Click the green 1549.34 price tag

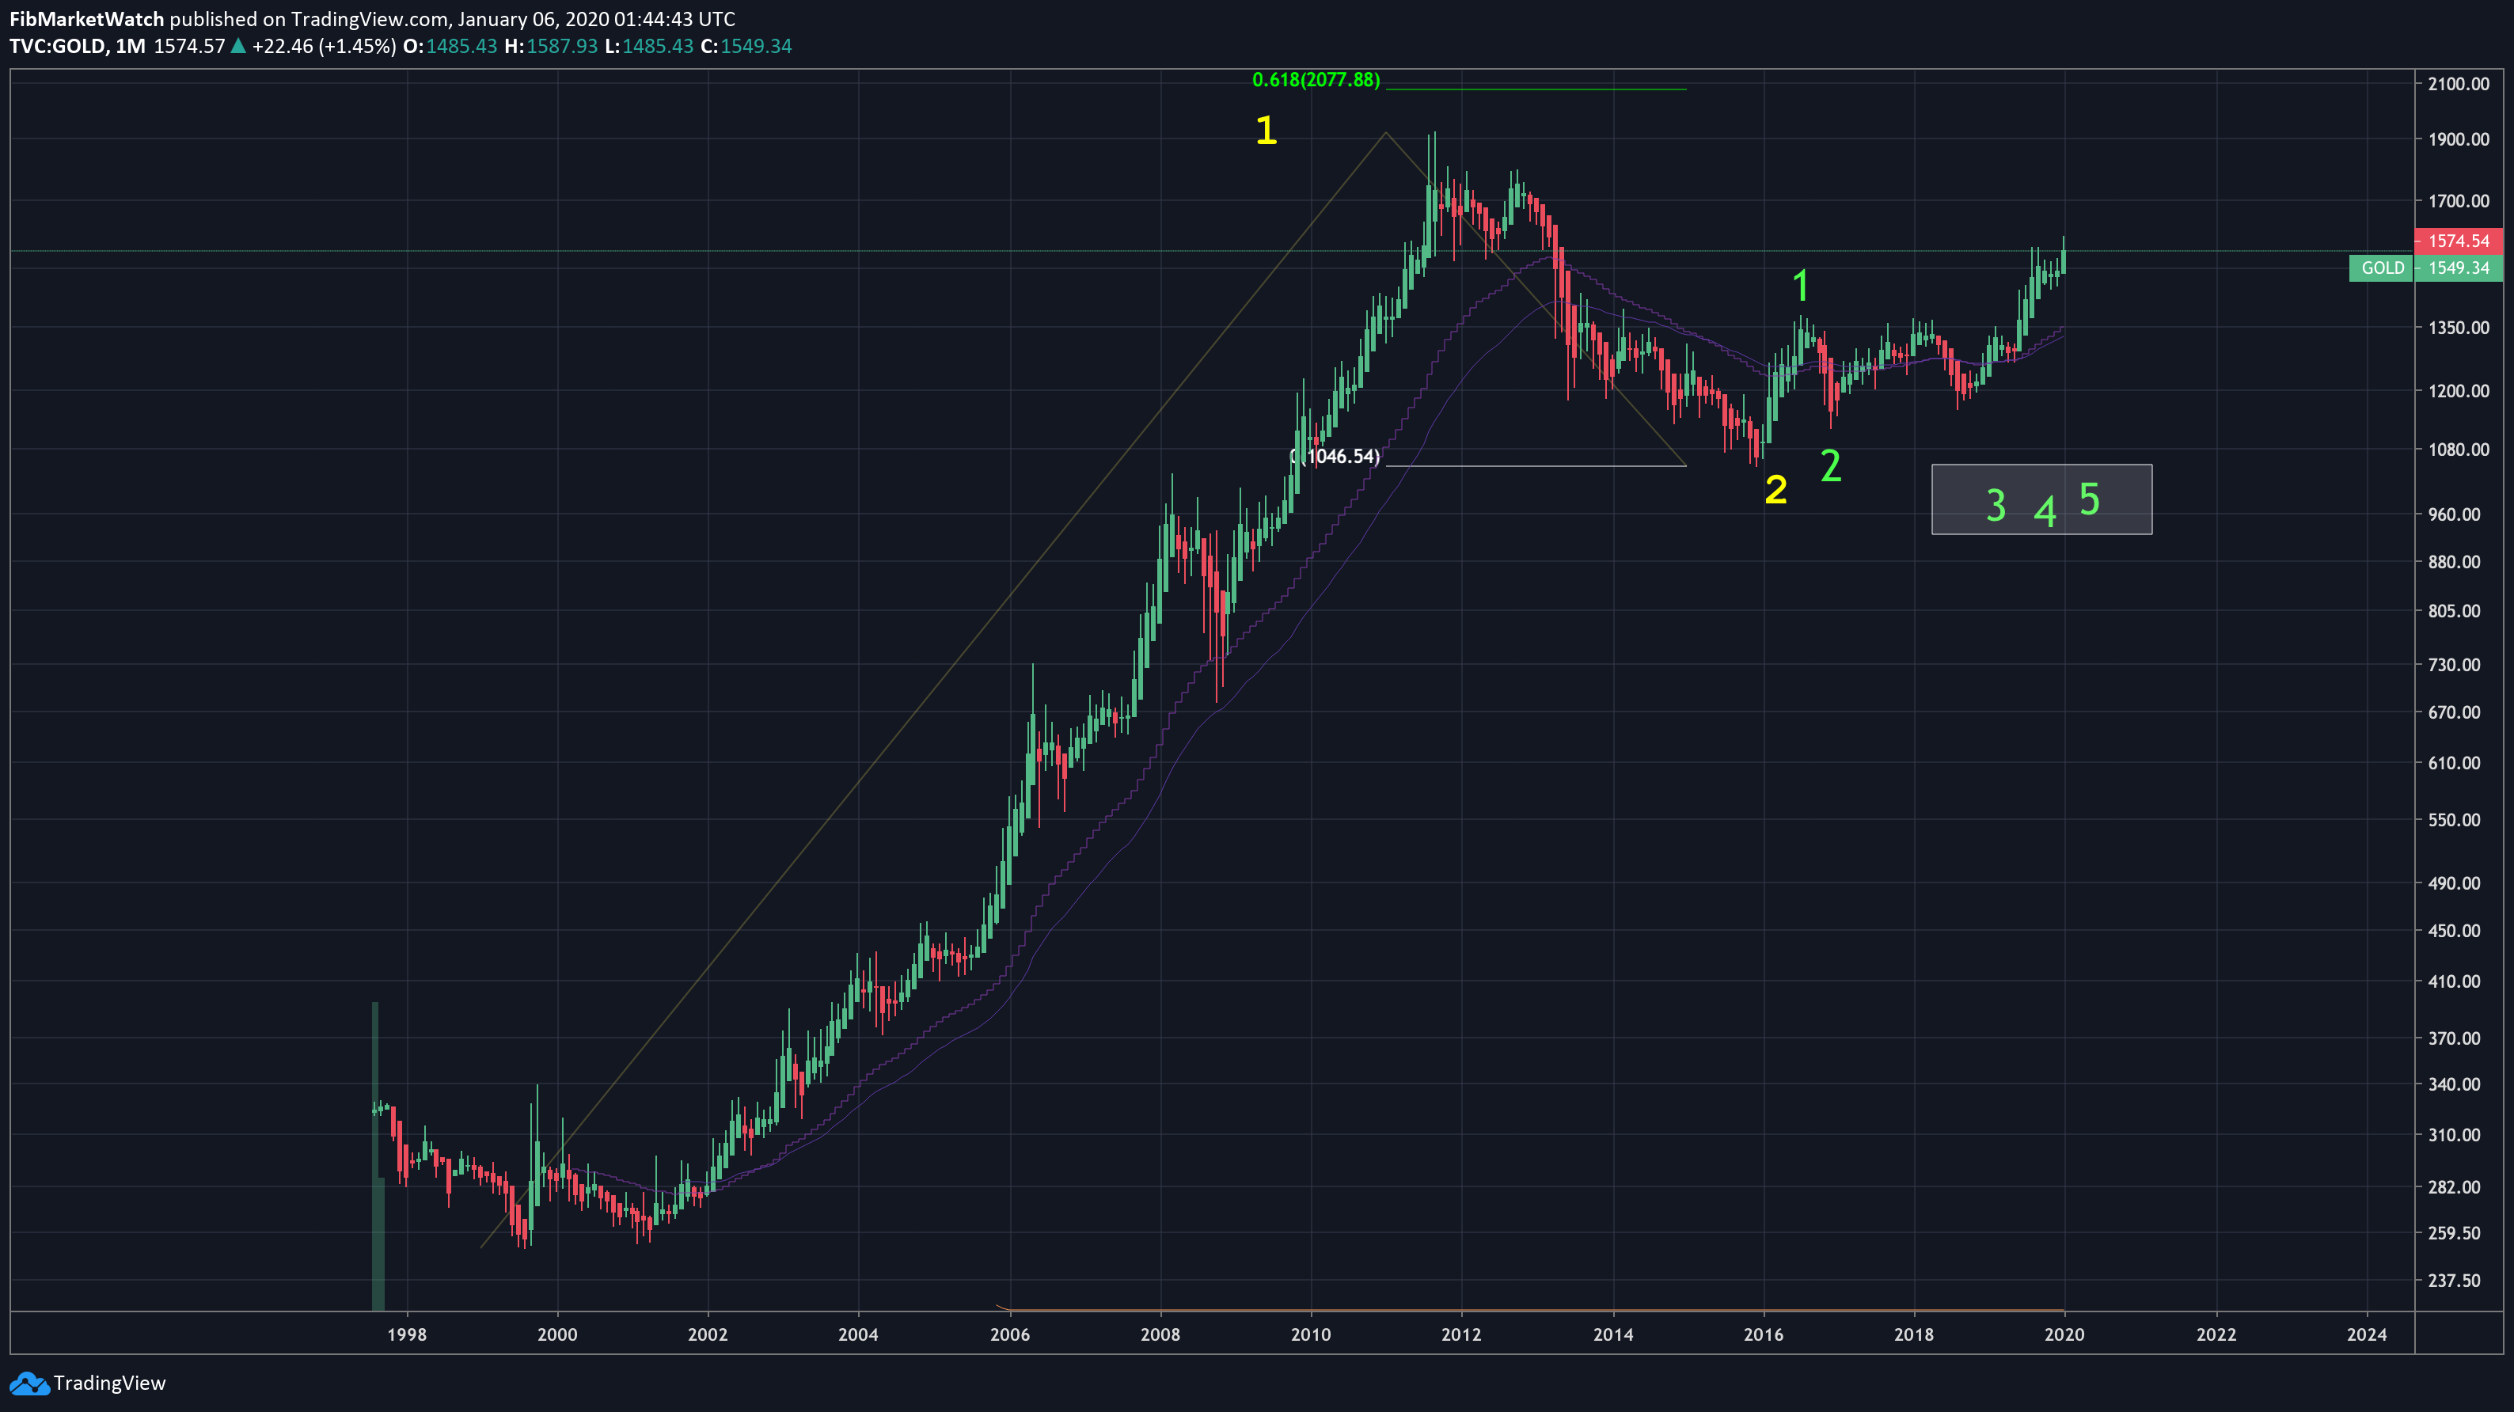point(2459,268)
